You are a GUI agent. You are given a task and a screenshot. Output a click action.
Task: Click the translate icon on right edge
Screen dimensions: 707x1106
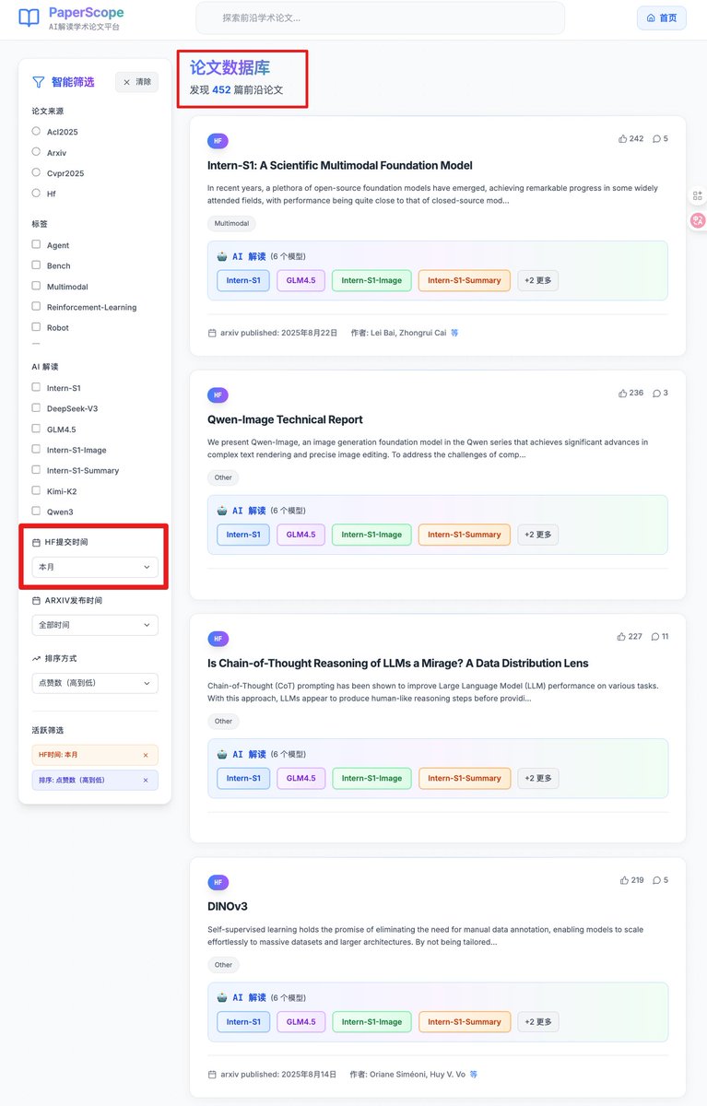tap(697, 220)
